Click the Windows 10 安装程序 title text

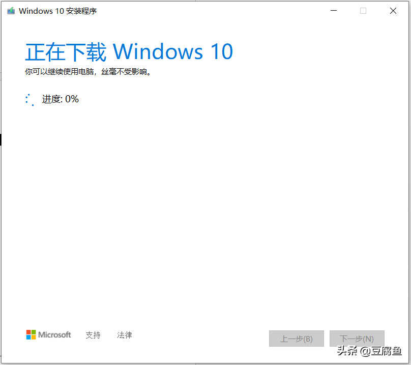57,11
